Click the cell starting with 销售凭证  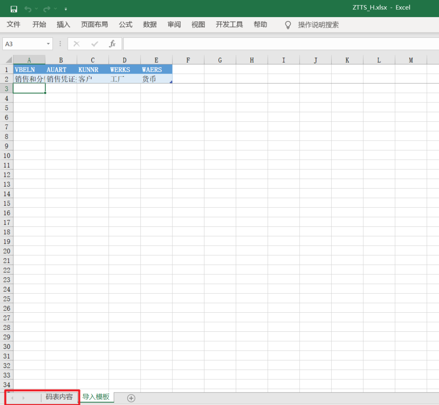point(61,79)
